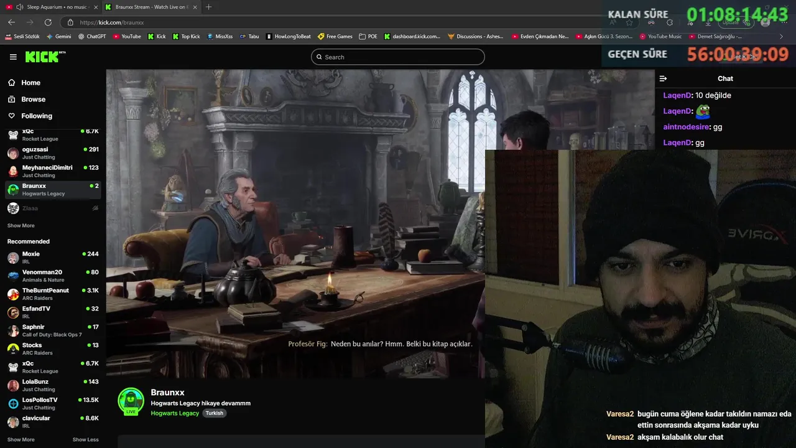Open YouTube Music bookmark
This screenshot has width=796, height=448.
660,37
